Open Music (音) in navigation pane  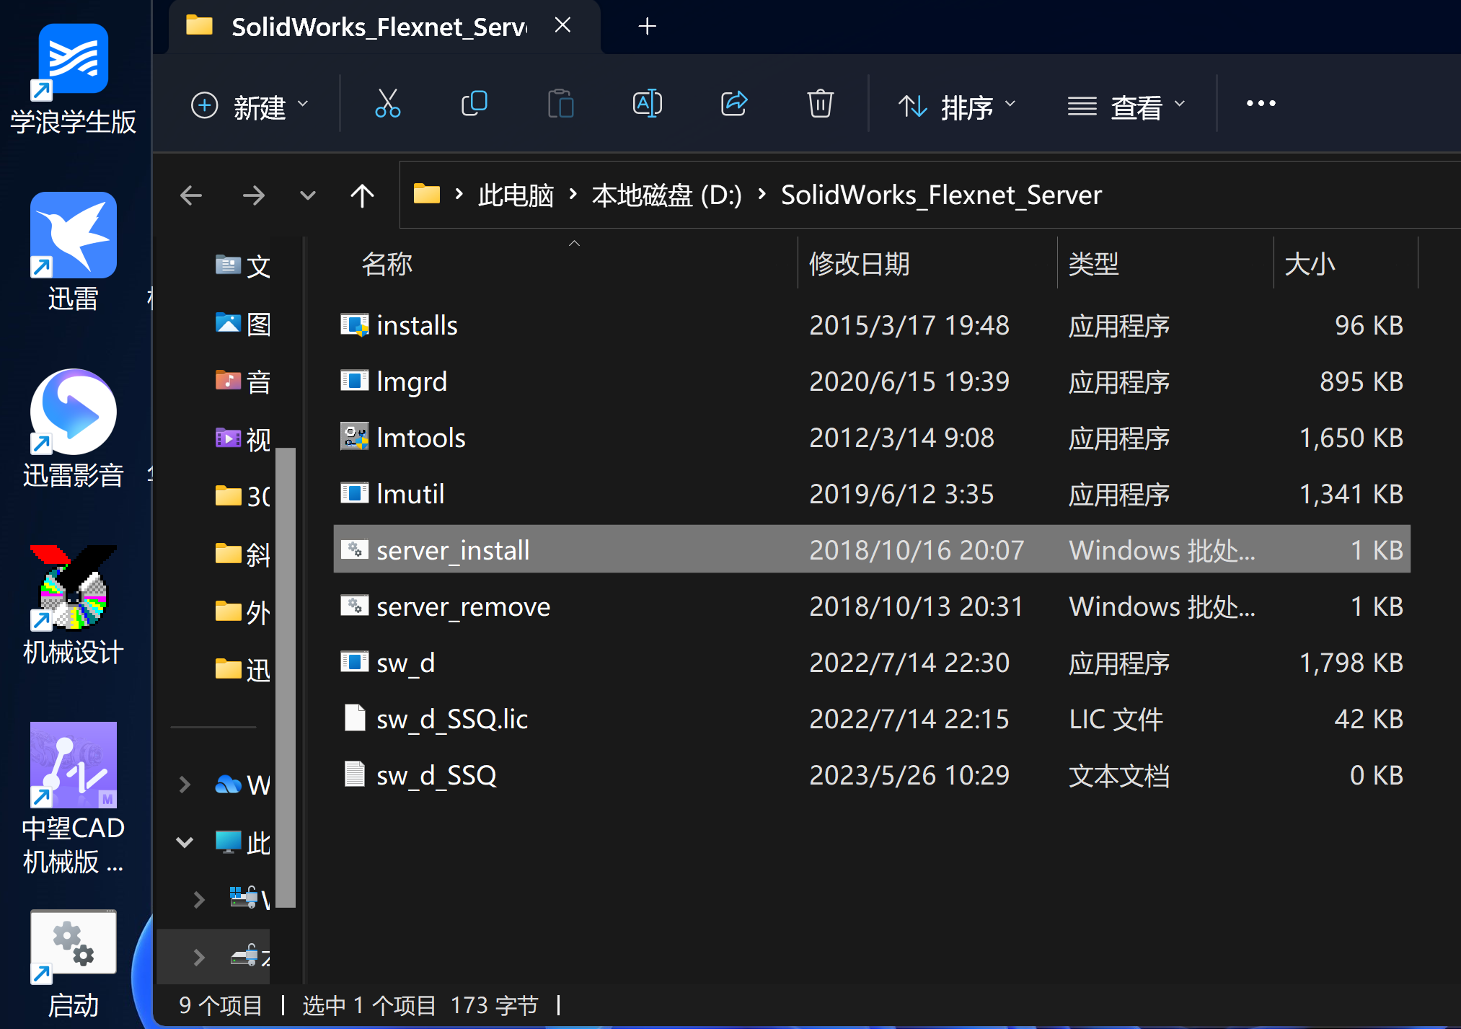pyautogui.click(x=242, y=381)
